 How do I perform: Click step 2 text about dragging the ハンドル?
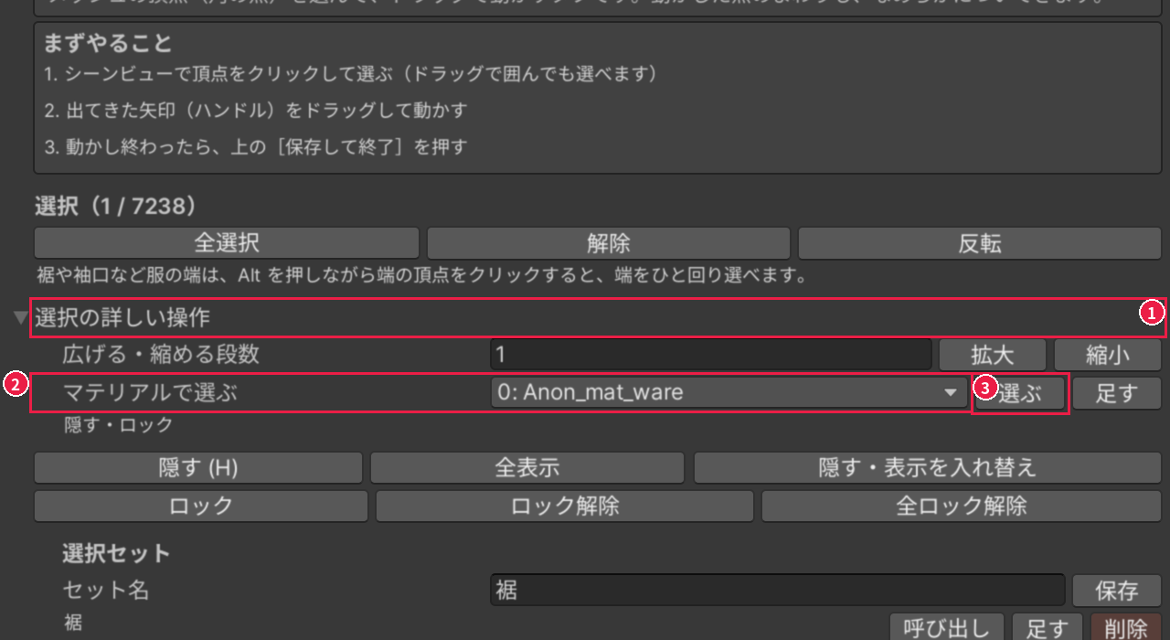point(255,110)
